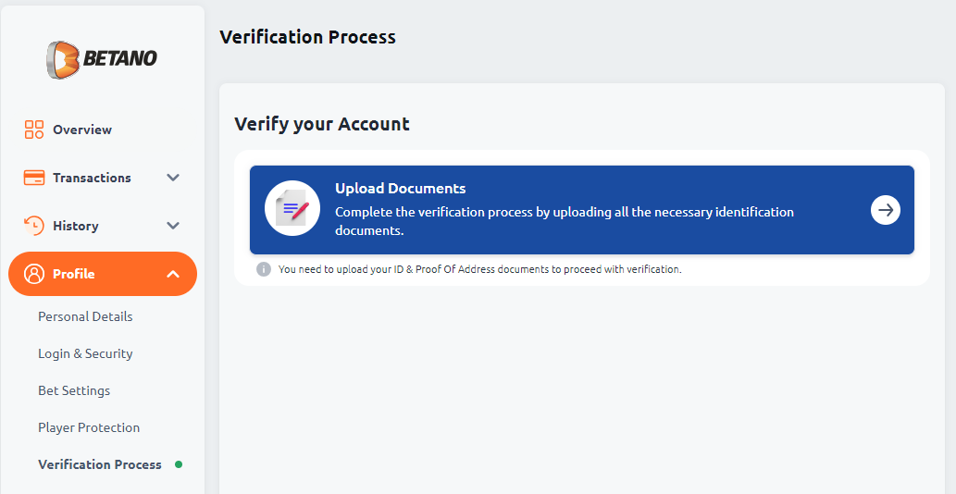This screenshot has height=494, width=956.
Task: Go to Login & Security
Action: tap(85, 354)
